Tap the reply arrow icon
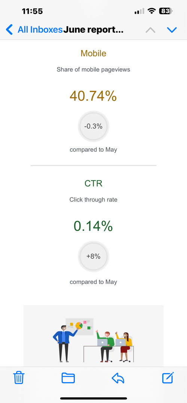Viewport: 187px width, 403px height. pyautogui.click(x=118, y=378)
